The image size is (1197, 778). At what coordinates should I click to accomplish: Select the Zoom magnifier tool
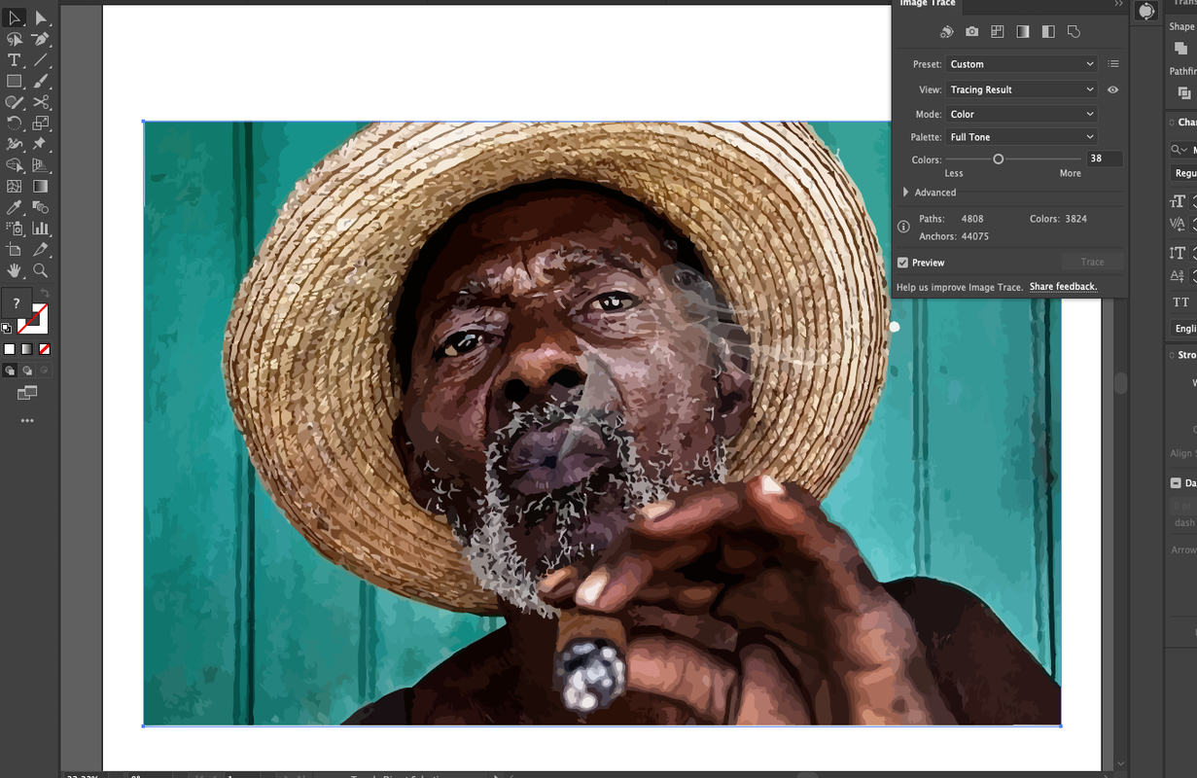(41, 270)
